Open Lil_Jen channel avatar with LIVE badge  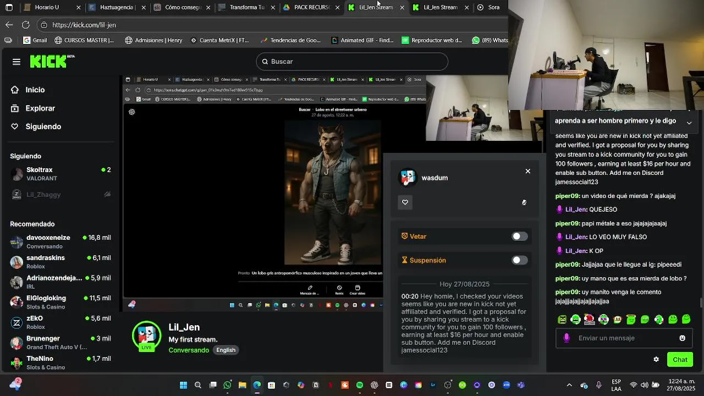[146, 336]
